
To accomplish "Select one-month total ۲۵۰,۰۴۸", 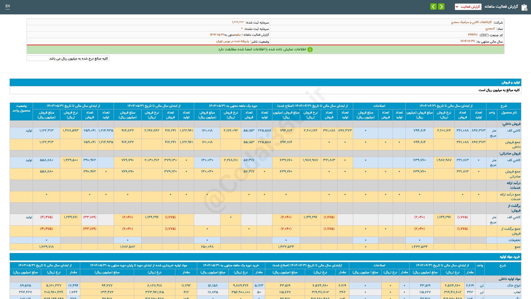I will [207, 247].
